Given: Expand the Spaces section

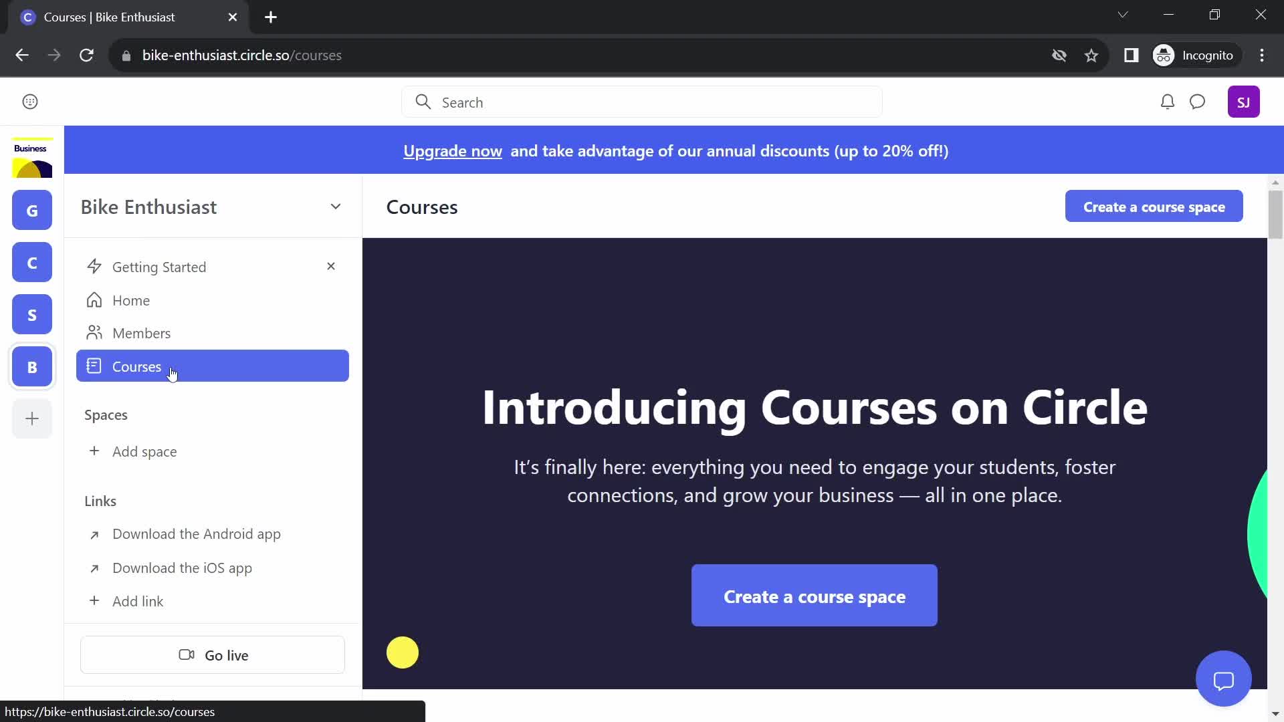Looking at the screenshot, I should pos(105,414).
